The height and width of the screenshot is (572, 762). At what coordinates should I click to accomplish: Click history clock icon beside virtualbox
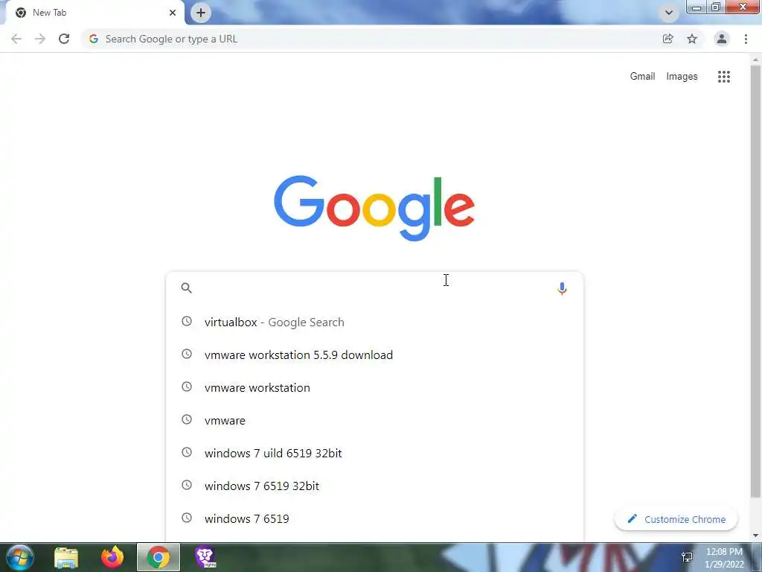tap(187, 321)
